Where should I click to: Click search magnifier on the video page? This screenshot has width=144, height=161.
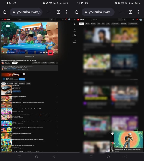tap(52, 19)
